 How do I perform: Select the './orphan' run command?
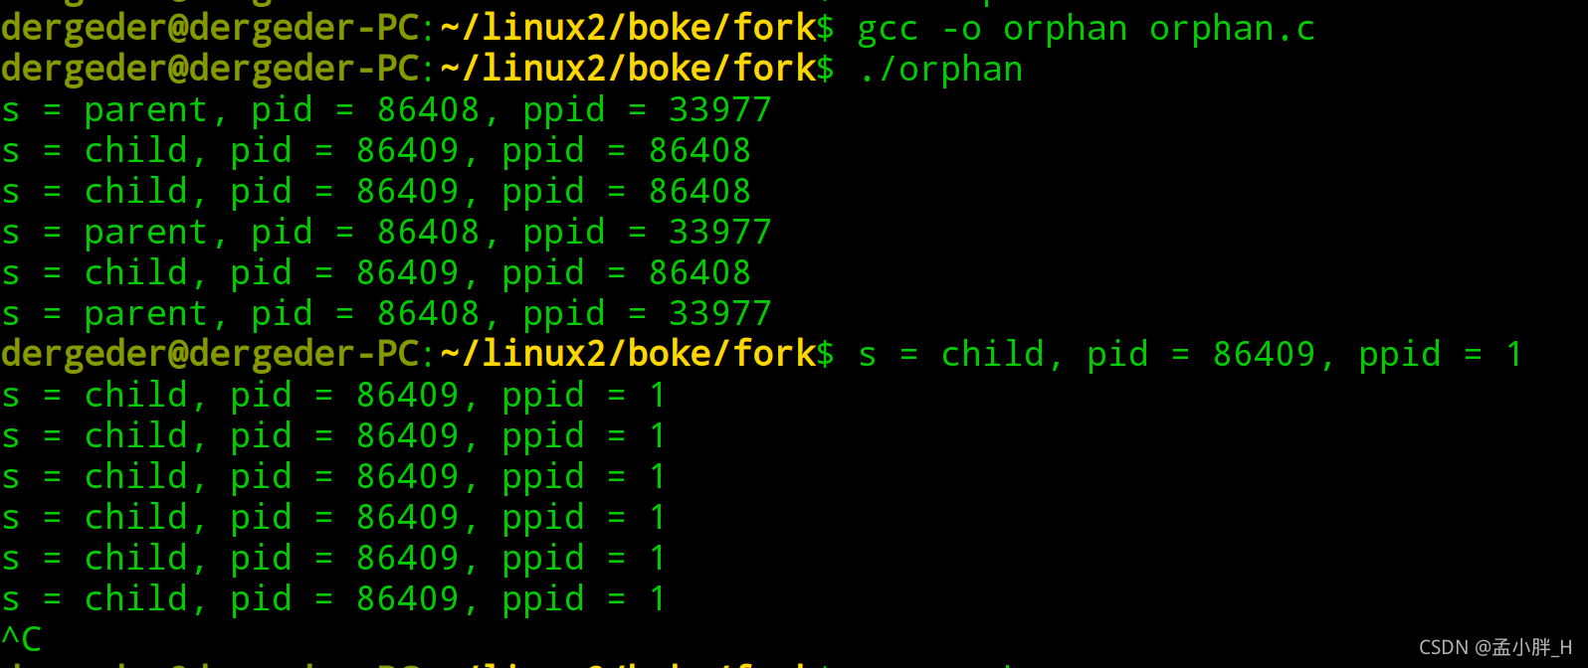tap(940, 70)
